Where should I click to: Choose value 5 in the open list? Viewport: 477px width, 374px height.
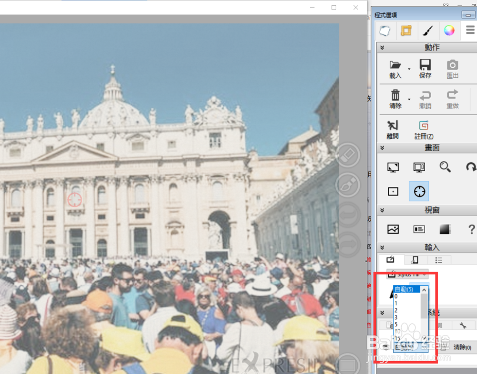pyautogui.click(x=407, y=324)
